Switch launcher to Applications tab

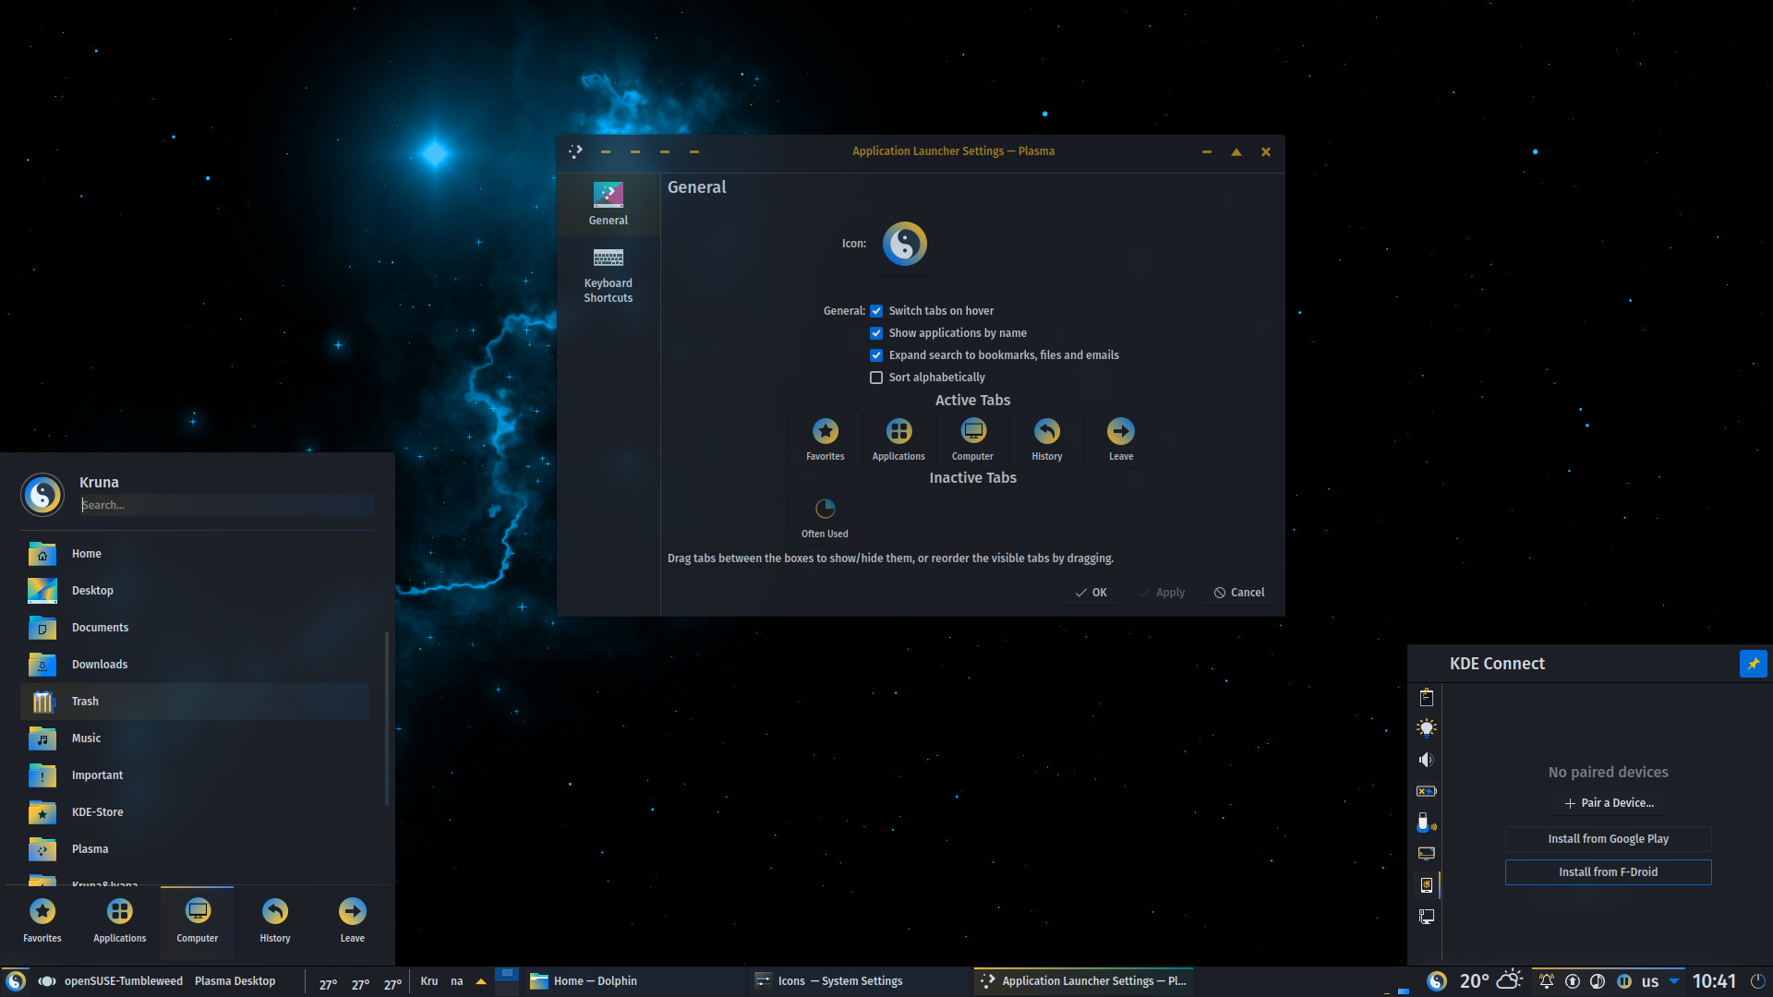120,921
